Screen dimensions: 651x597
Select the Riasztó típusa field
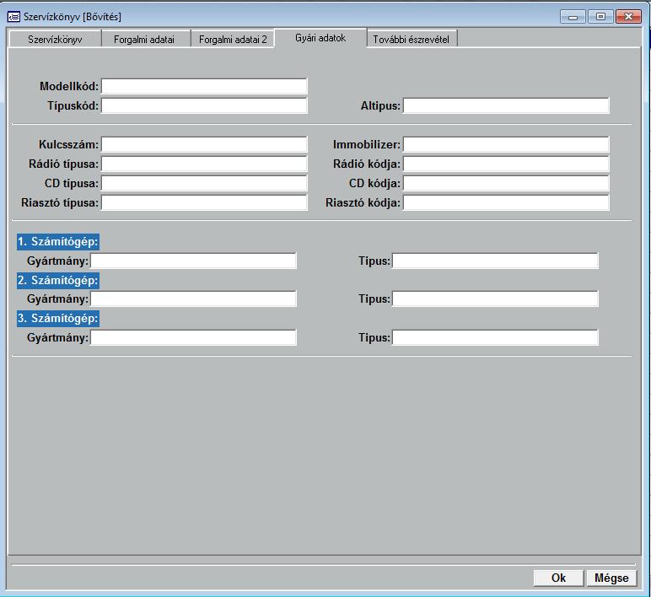204,202
